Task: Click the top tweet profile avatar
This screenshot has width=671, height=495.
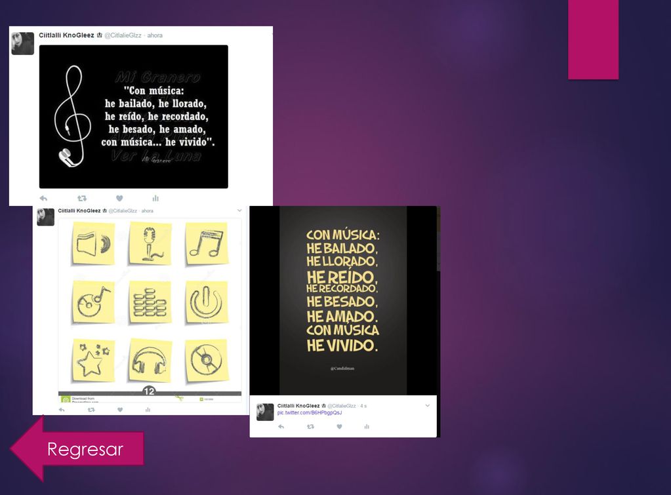Action: tap(23, 43)
